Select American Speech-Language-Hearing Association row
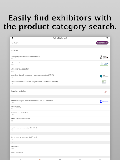 60,76
